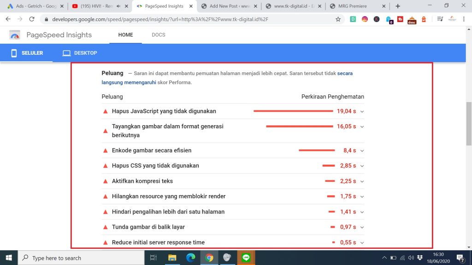This screenshot has height=265, width=472.
Task: Bookmark this page with the star icon
Action: point(338,19)
